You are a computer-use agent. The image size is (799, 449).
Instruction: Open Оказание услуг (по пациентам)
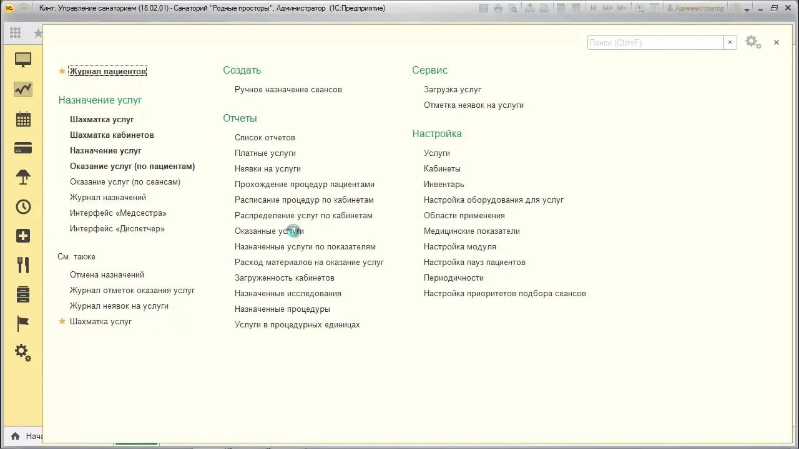(132, 166)
